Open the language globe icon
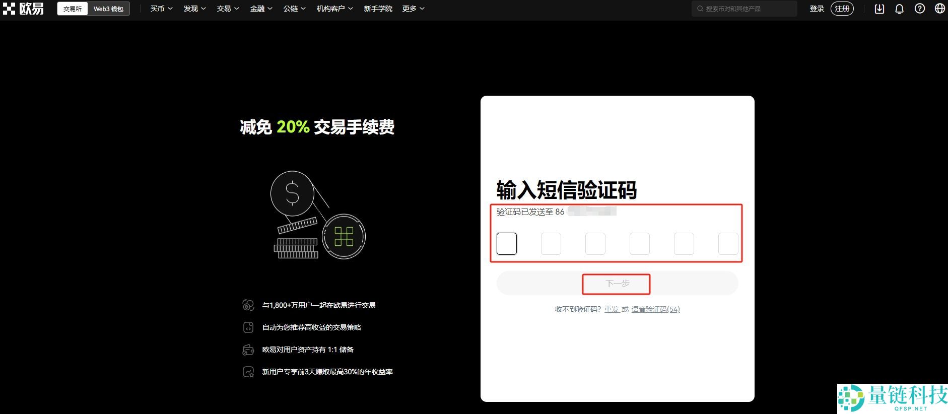Viewport: 948px width, 414px height. point(940,9)
